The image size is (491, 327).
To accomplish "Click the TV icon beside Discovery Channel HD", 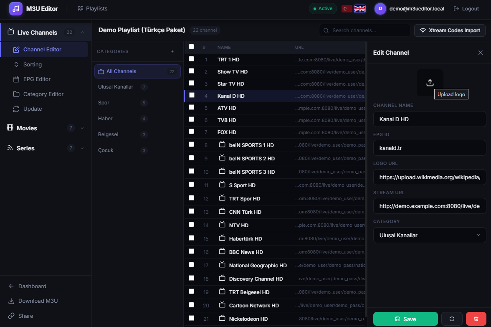I will 222,278.
